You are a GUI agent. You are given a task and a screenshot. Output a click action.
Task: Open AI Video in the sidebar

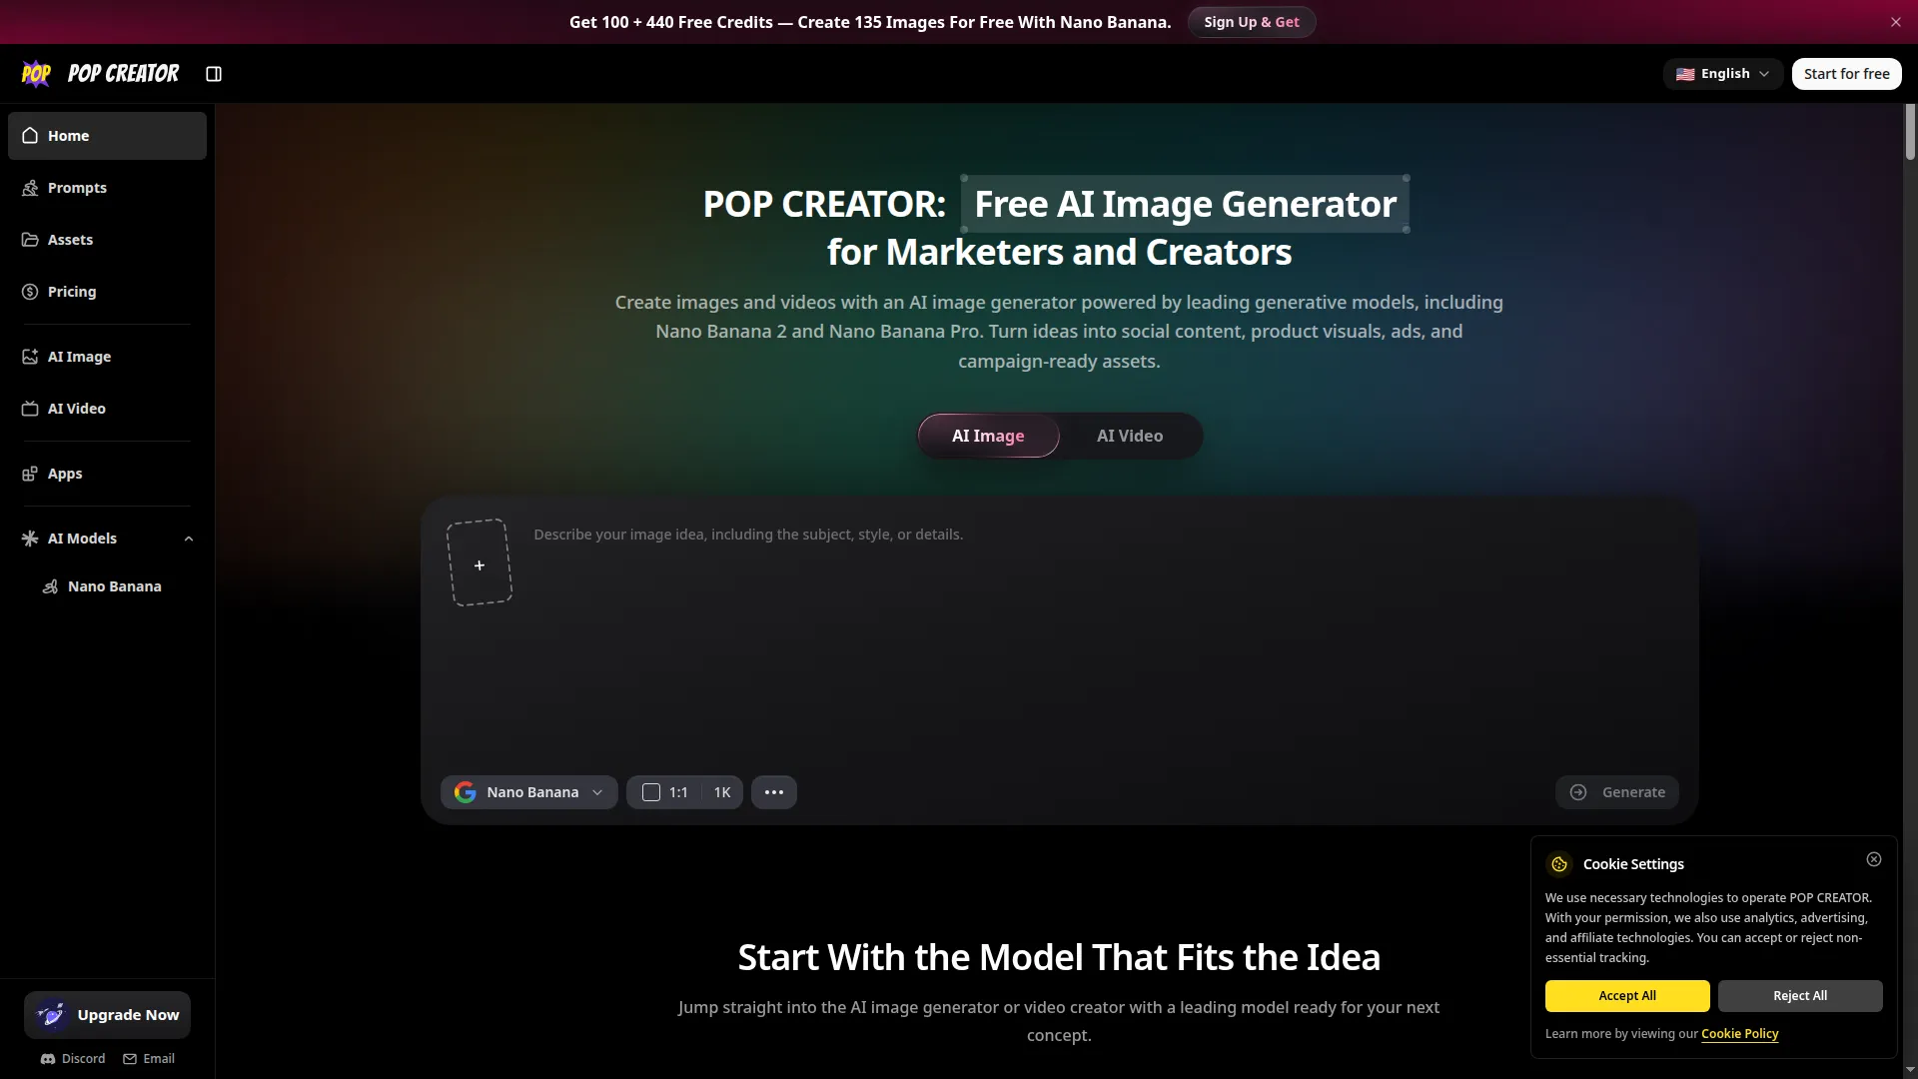(x=107, y=409)
